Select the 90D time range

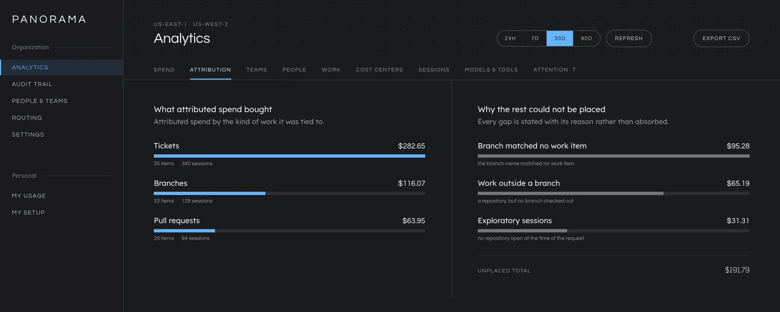586,38
